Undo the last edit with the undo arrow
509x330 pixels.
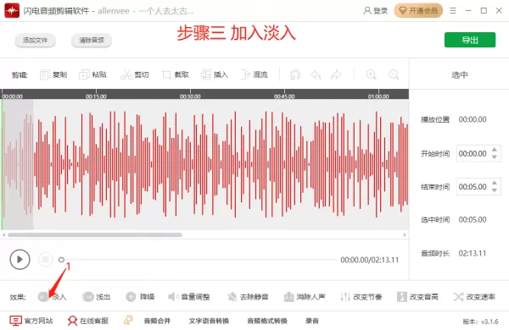click(316, 74)
